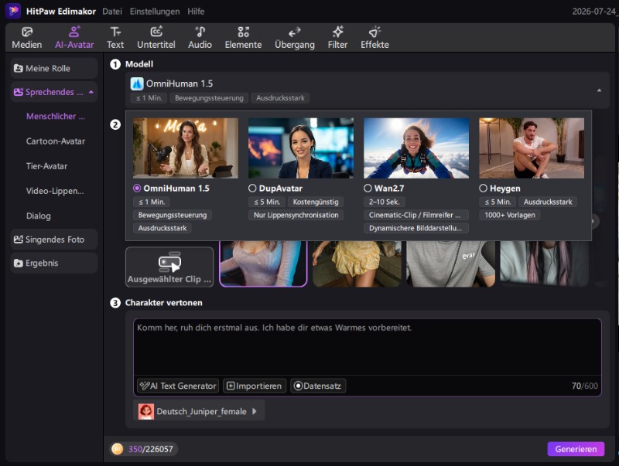Open the Datei menu

[112, 12]
